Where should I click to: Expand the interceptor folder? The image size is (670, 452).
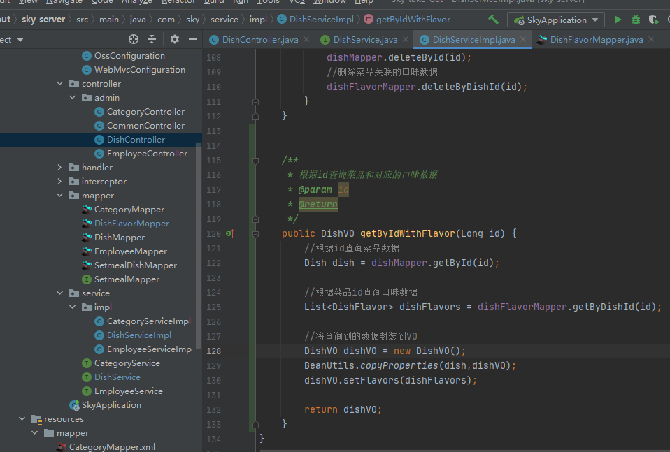click(60, 182)
